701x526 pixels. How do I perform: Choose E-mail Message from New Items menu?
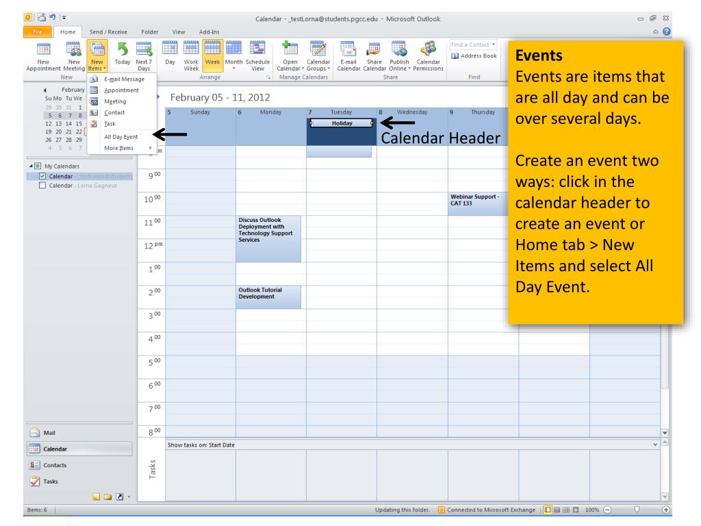click(x=123, y=79)
